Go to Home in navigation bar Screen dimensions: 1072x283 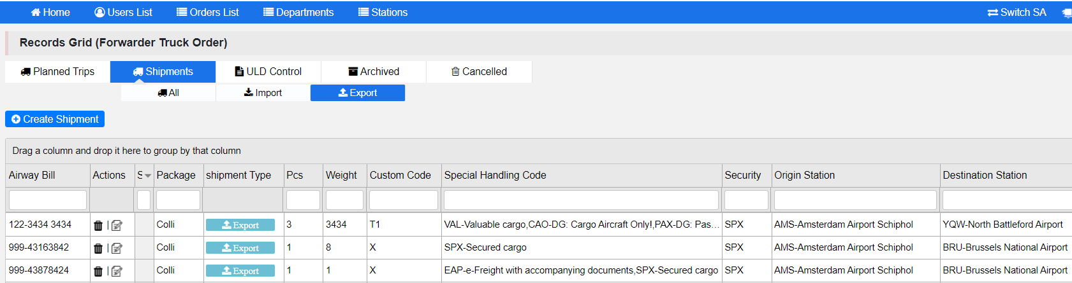click(x=50, y=12)
